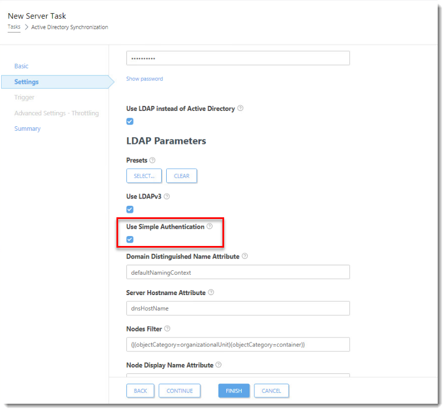Click the Use Simple Authentication help icon

[x=209, y=226]
